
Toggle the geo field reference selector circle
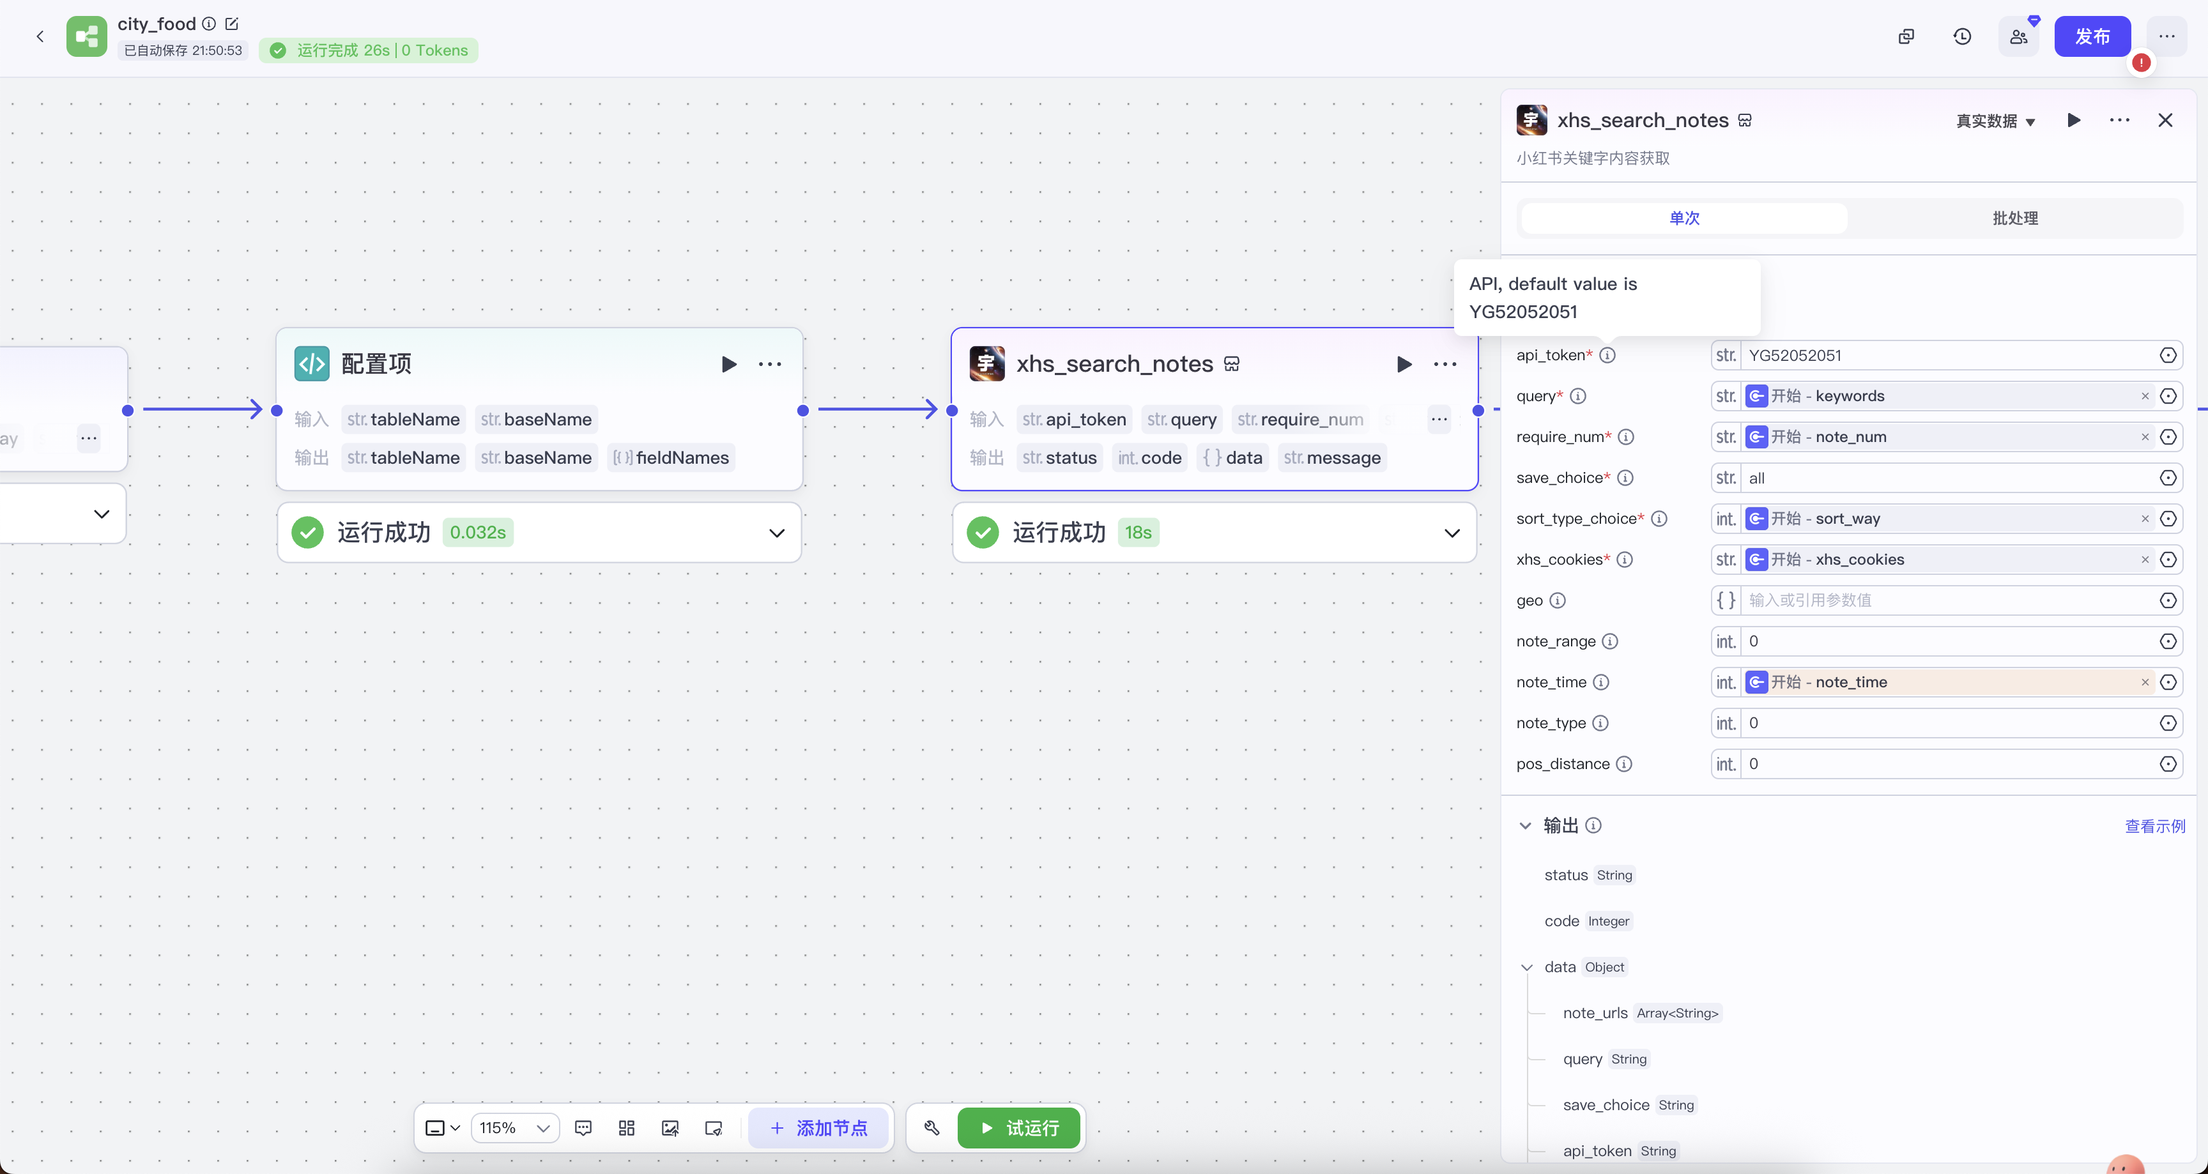2168,600
